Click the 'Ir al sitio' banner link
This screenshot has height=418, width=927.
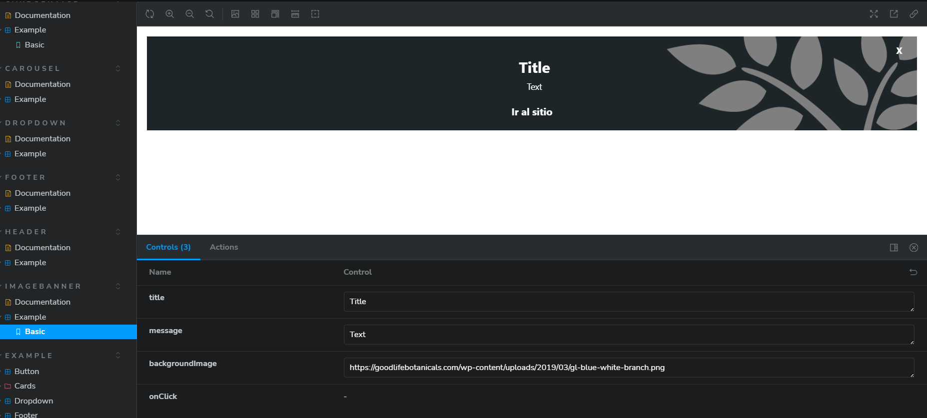pos(532,112)
